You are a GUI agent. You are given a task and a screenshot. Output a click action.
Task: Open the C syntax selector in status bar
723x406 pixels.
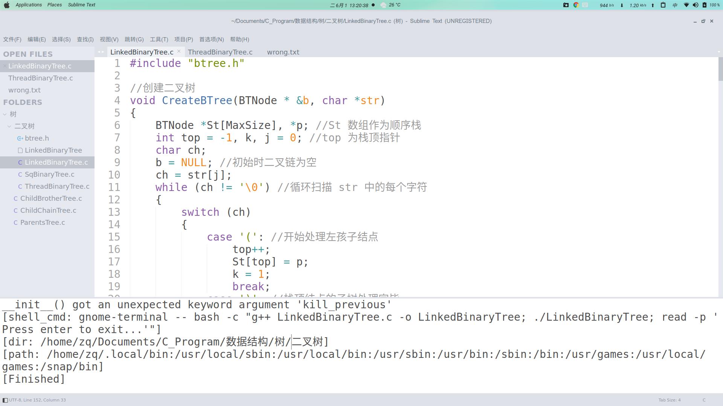click(704, 400)
